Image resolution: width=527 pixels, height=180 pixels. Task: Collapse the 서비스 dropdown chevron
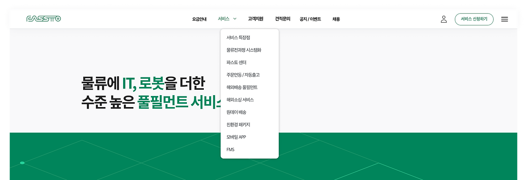click(x=235, y=19)
